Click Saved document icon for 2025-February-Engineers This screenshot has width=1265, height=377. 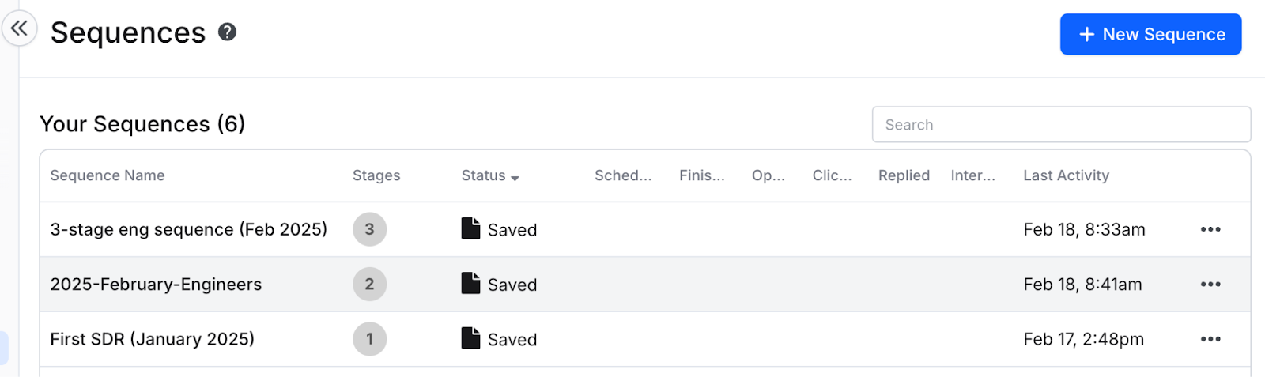tap(470, 283)
